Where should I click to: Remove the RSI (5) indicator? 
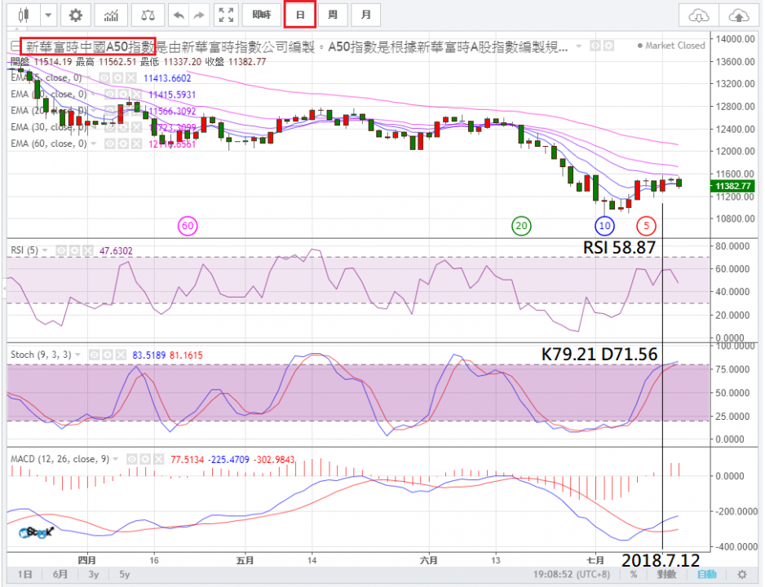tap(87, 250)
